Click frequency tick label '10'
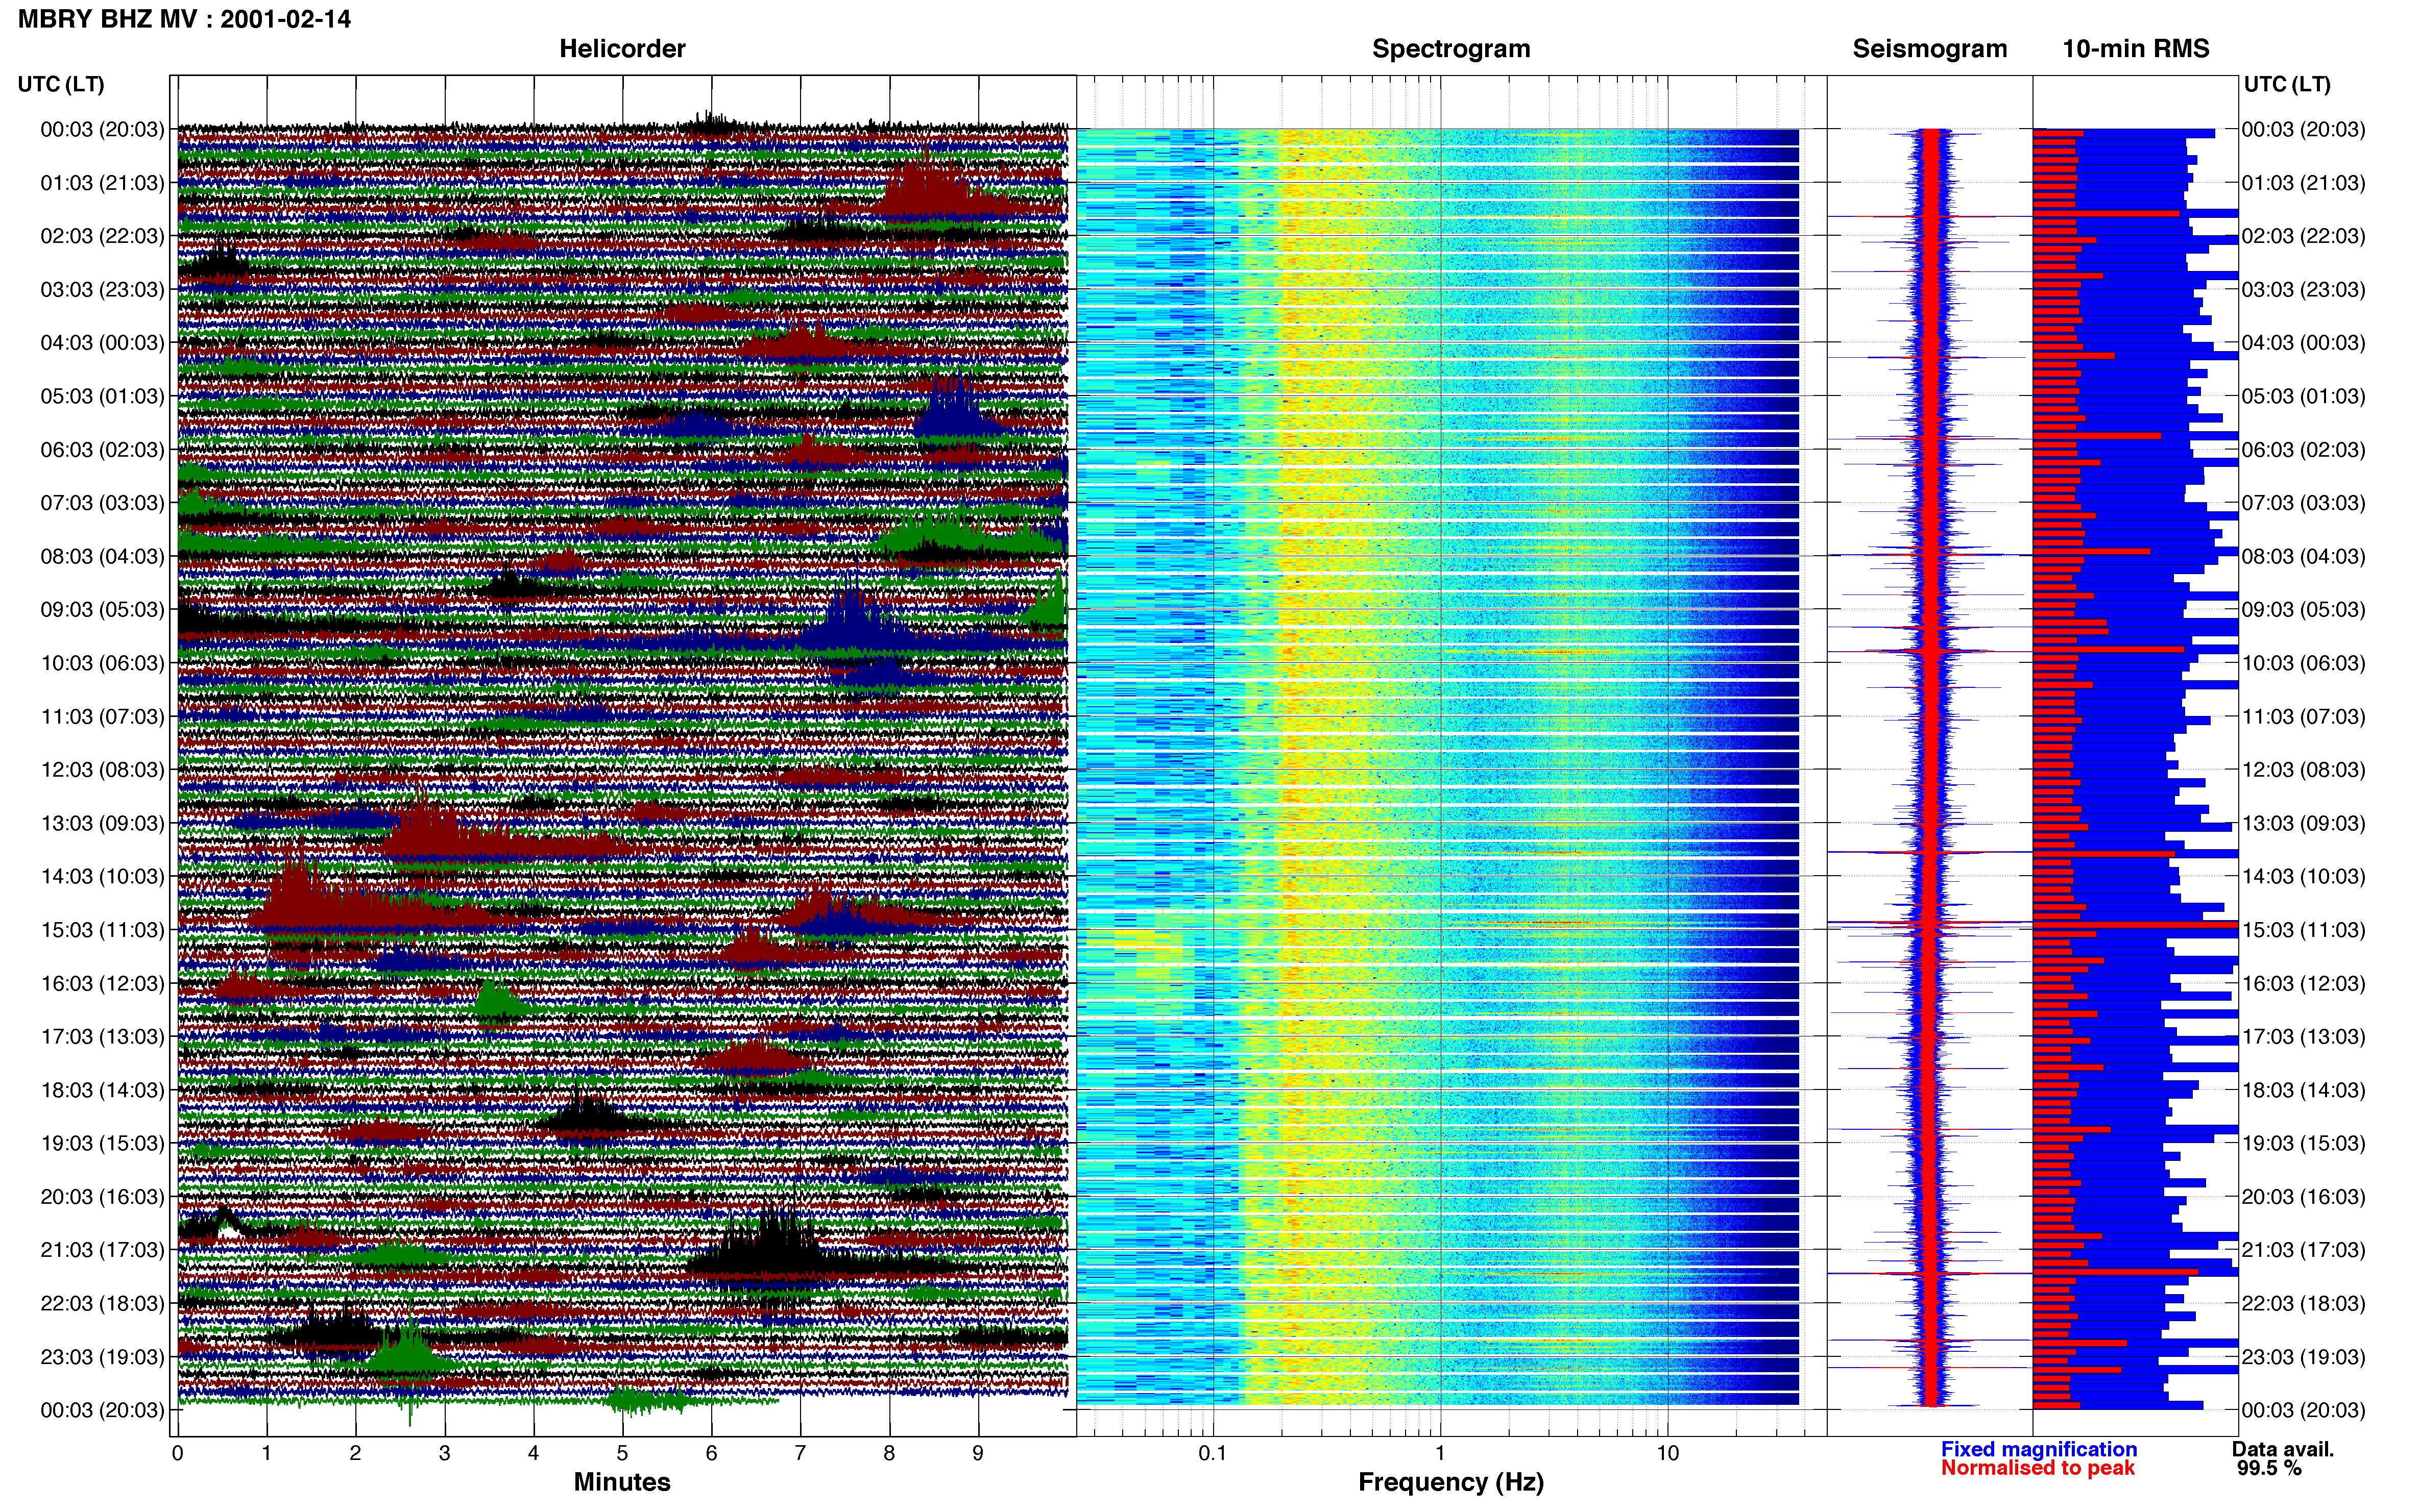 tap(1667, 1453)
